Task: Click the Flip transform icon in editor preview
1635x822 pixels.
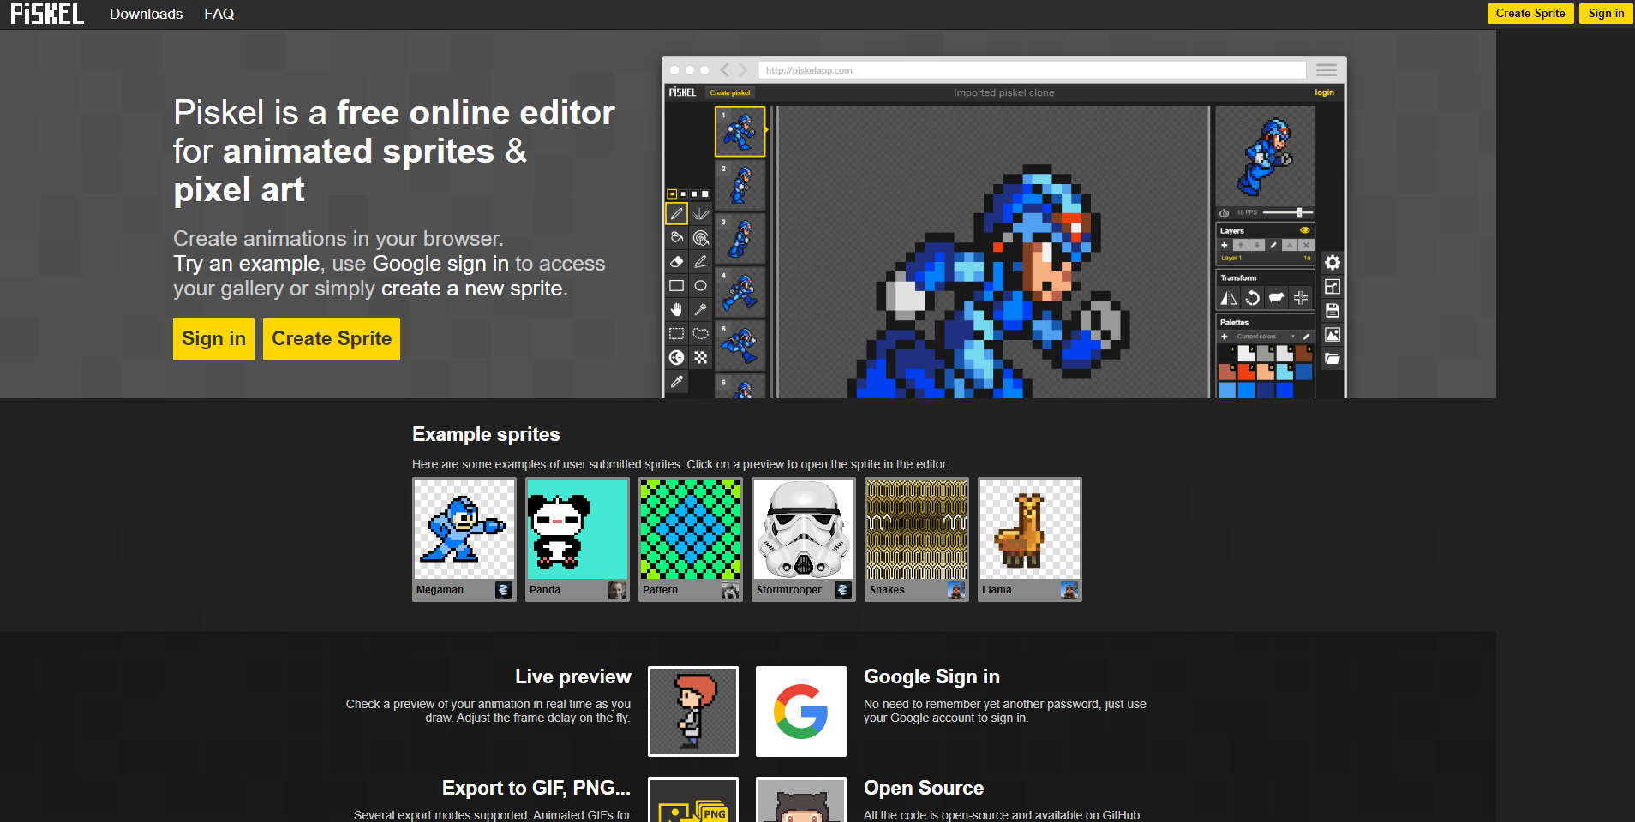Action: [x=1229, y=298]
